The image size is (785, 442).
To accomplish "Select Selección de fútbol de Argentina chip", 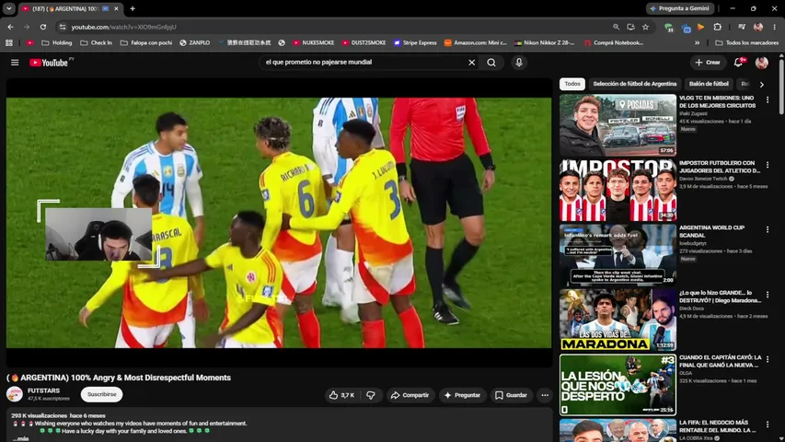I will 634,84.
